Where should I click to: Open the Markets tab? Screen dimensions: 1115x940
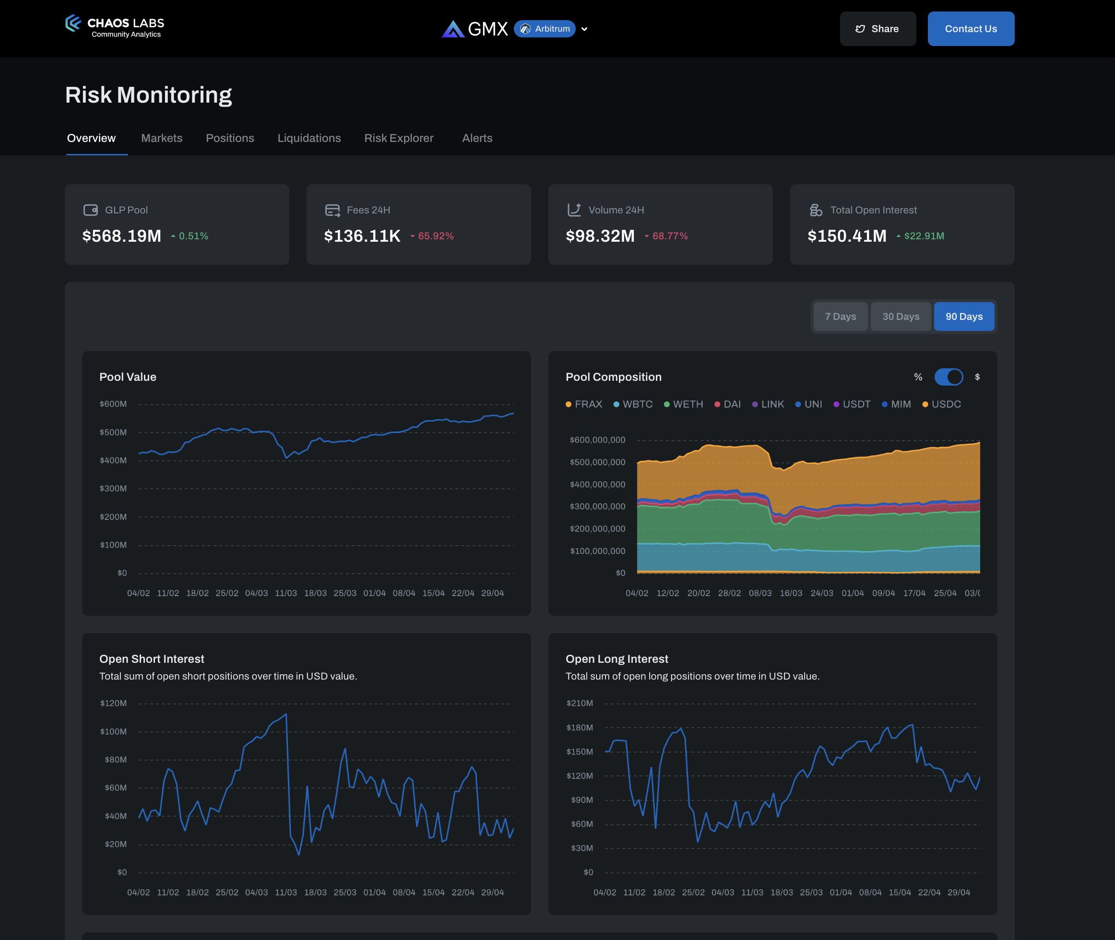(x=162, y=138)
